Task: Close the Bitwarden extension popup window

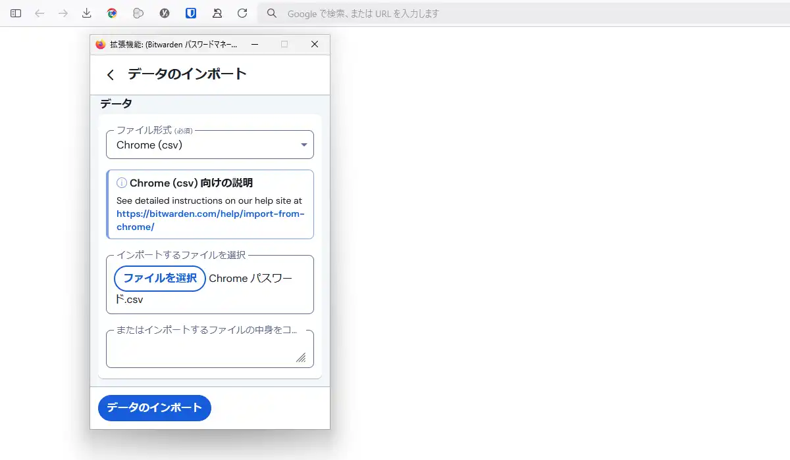Action: pyautogui.click(x=315, y=44)
